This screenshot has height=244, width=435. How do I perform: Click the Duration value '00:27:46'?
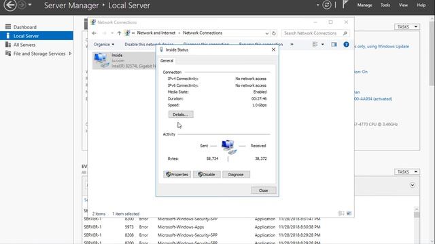pos(259,98)
